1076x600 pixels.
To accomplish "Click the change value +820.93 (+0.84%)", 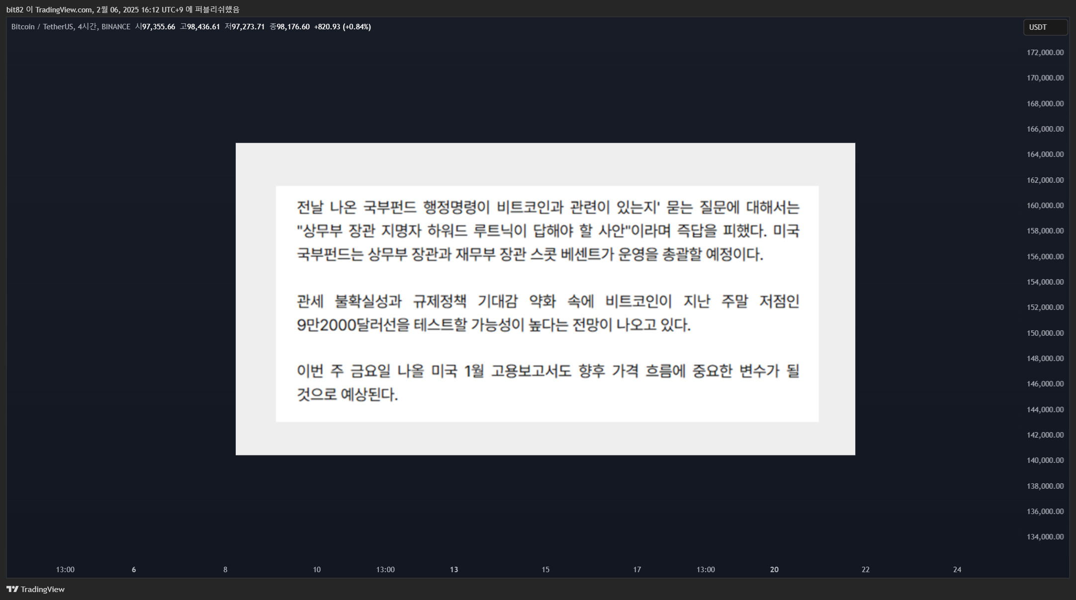I will click(x=343, y=27).
